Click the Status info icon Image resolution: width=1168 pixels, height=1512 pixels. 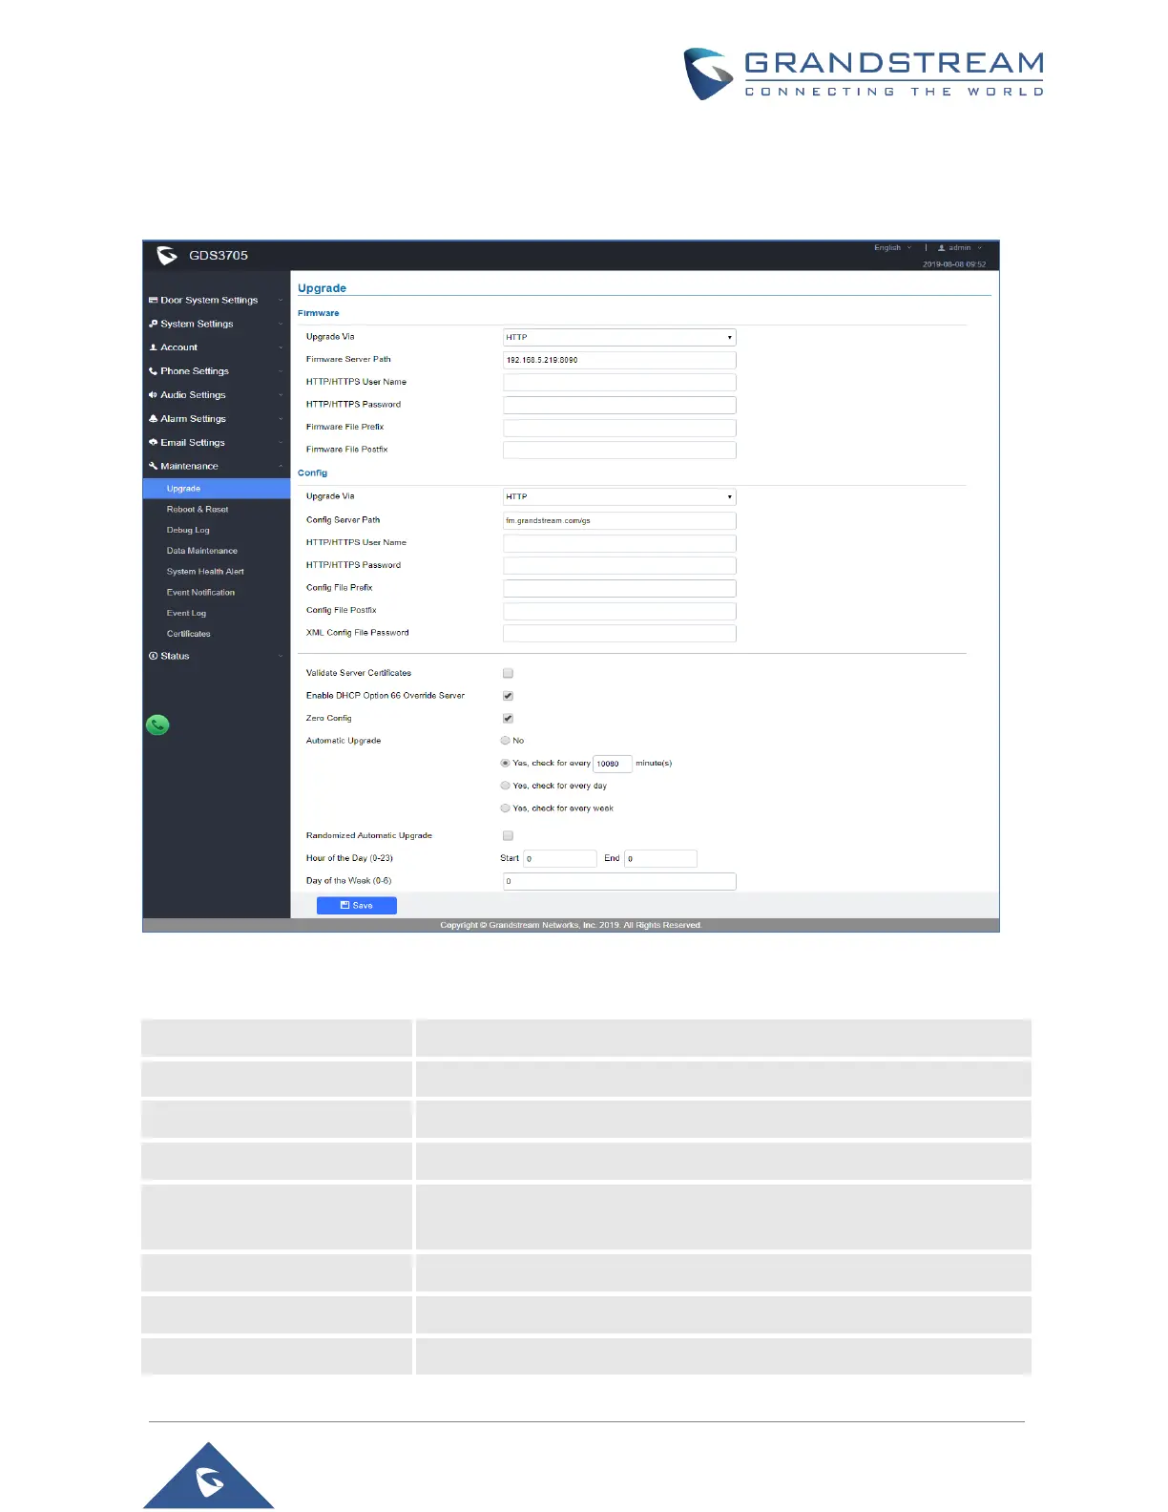pos(153,656)
